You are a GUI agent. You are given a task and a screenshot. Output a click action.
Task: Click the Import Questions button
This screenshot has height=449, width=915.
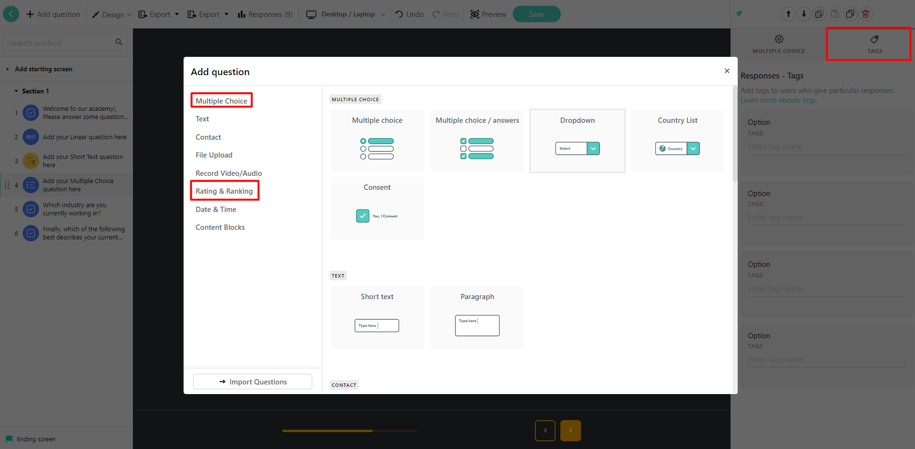coord(252,381)
